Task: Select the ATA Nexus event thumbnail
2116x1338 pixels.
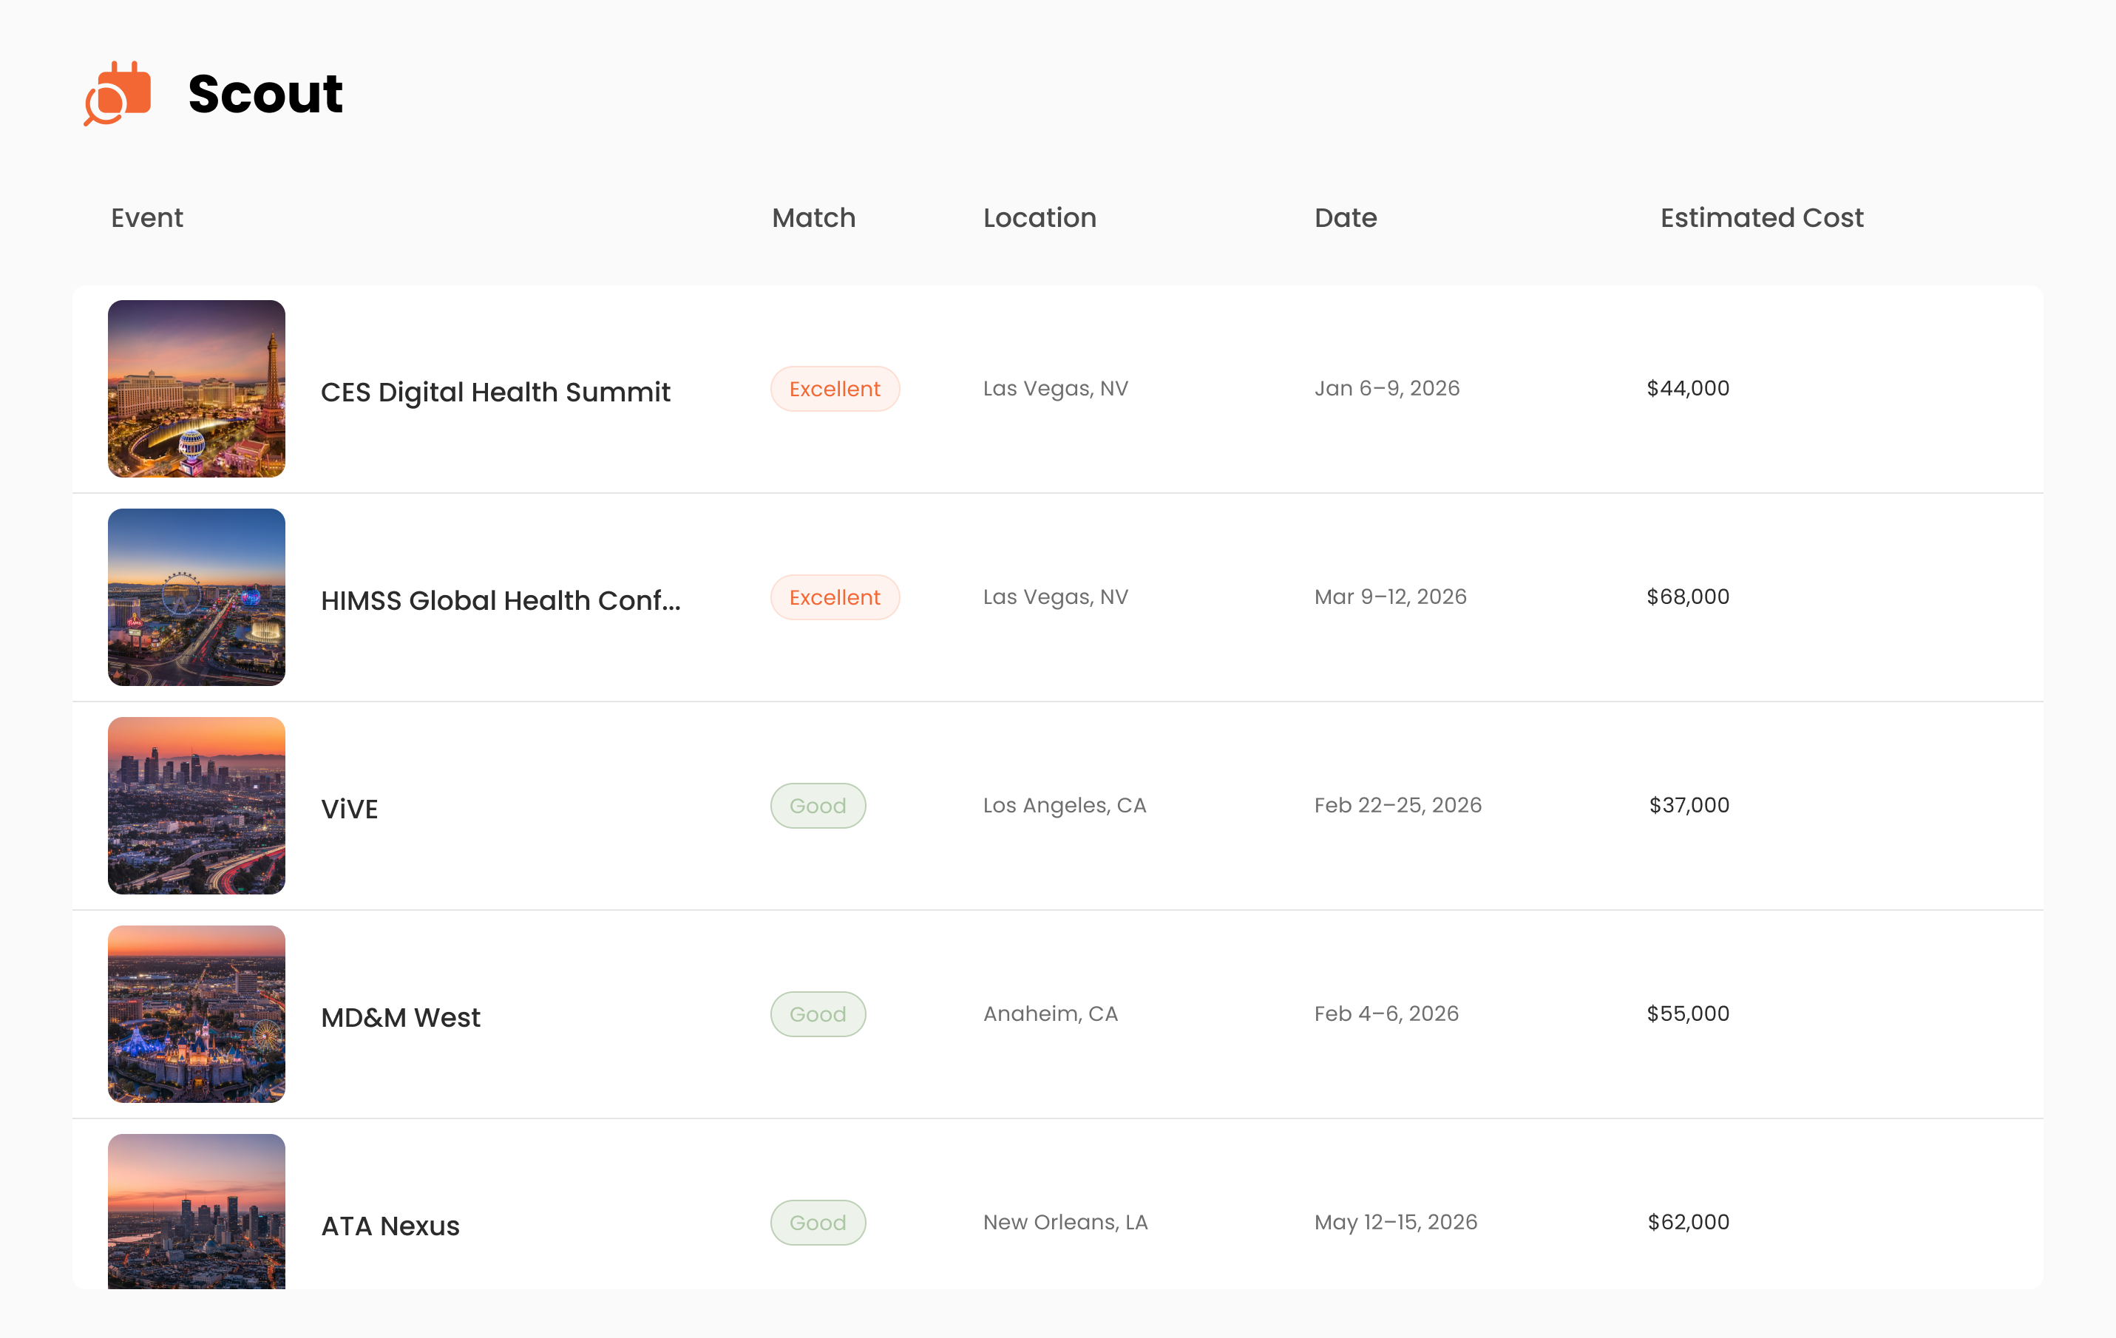Action: (x=196, y=1212)
